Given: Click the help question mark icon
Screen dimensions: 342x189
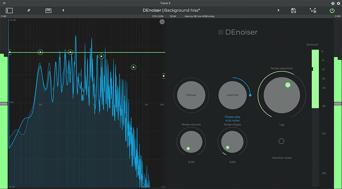Looking at the screenshot, I should pos(333,3).
